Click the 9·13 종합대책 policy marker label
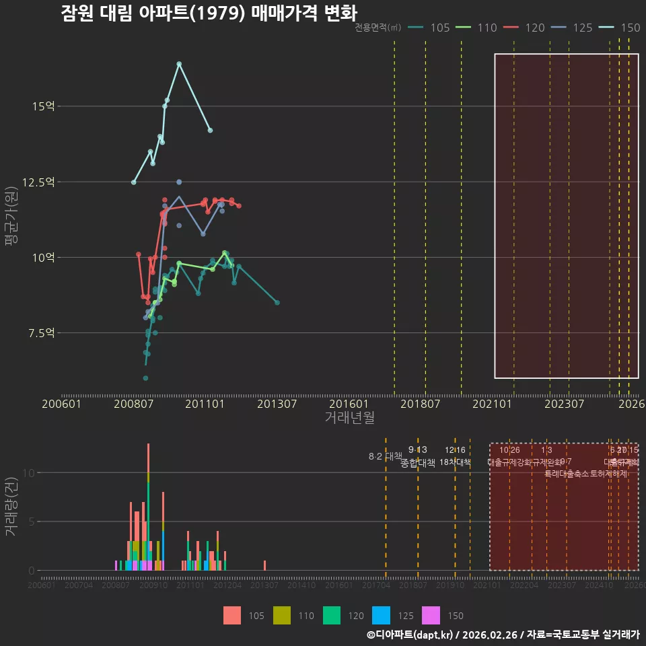 418,456
